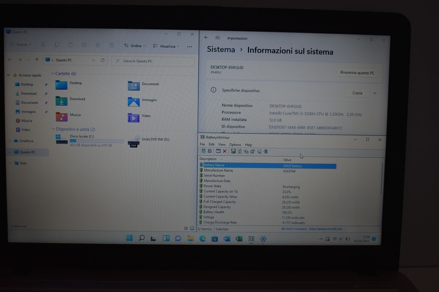Select the Unità DVD RW (D:) drive
The width and height of the screenshot is (439, 292).
148,141
